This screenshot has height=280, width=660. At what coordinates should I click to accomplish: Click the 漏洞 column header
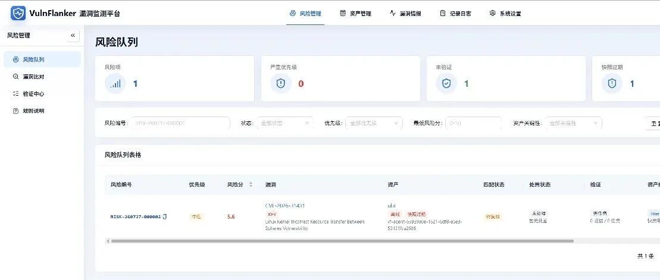pos(271,184)
